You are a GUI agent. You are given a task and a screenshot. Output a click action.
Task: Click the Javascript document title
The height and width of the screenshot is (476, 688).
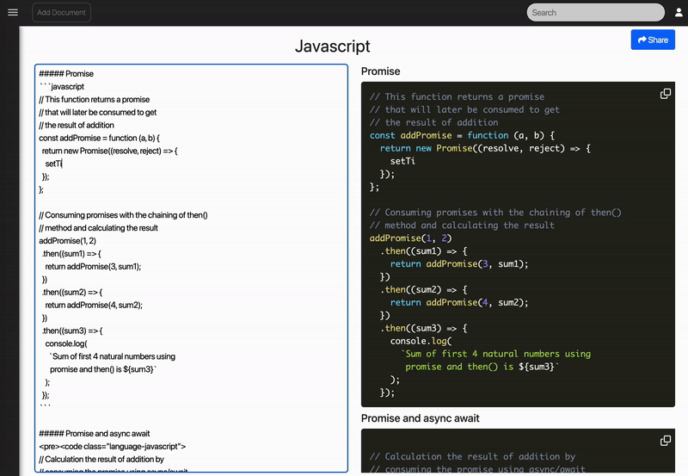click(x=332, y=46)
